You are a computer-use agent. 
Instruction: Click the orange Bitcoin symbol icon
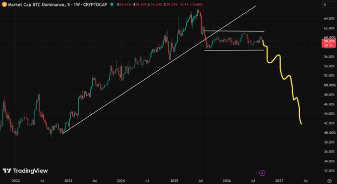4,4
